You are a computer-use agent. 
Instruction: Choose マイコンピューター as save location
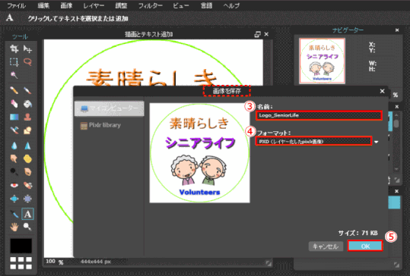click(110, 108)
